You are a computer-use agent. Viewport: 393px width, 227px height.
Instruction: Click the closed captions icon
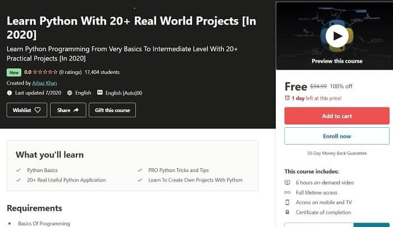point(100,92)
